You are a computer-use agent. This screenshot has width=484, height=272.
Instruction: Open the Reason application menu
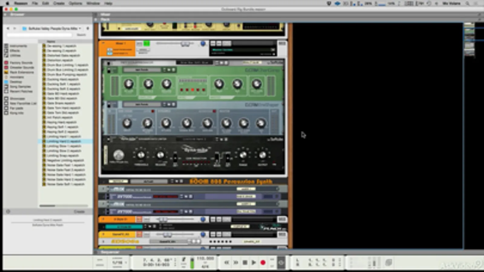click(x=21, y=3)
